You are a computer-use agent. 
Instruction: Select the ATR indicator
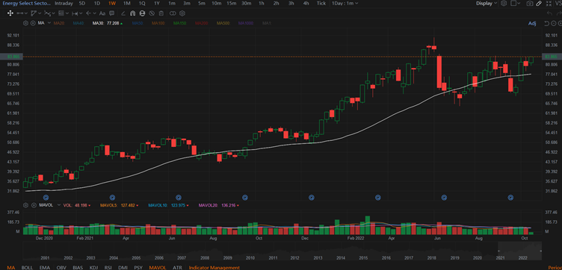[177, 268]
